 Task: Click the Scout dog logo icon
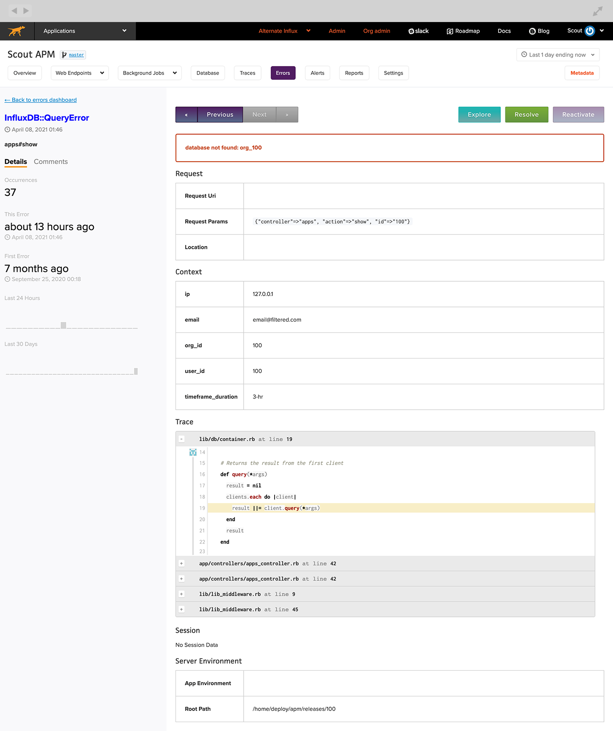coord(17,31)
